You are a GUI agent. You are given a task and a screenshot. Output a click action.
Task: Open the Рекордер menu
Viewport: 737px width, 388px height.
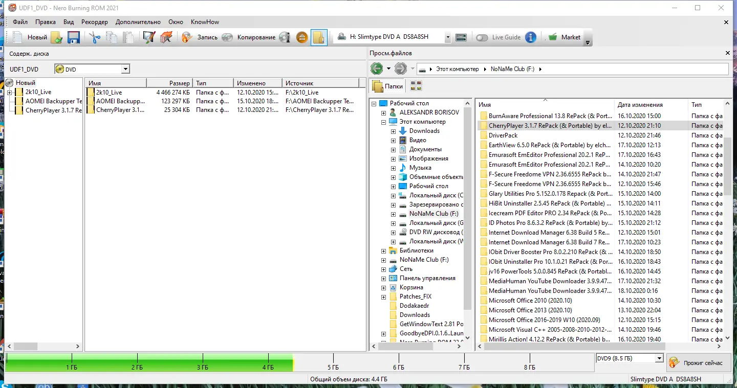(x=95, y=22)
